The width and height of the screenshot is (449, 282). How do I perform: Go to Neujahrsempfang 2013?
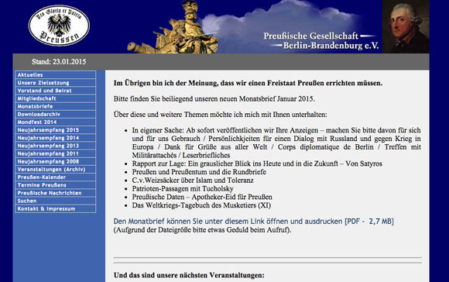pos(56,146)
